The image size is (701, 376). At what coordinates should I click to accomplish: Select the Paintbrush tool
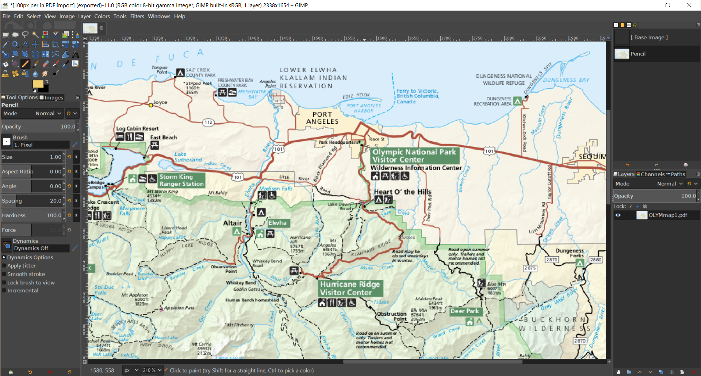point(35,64)
